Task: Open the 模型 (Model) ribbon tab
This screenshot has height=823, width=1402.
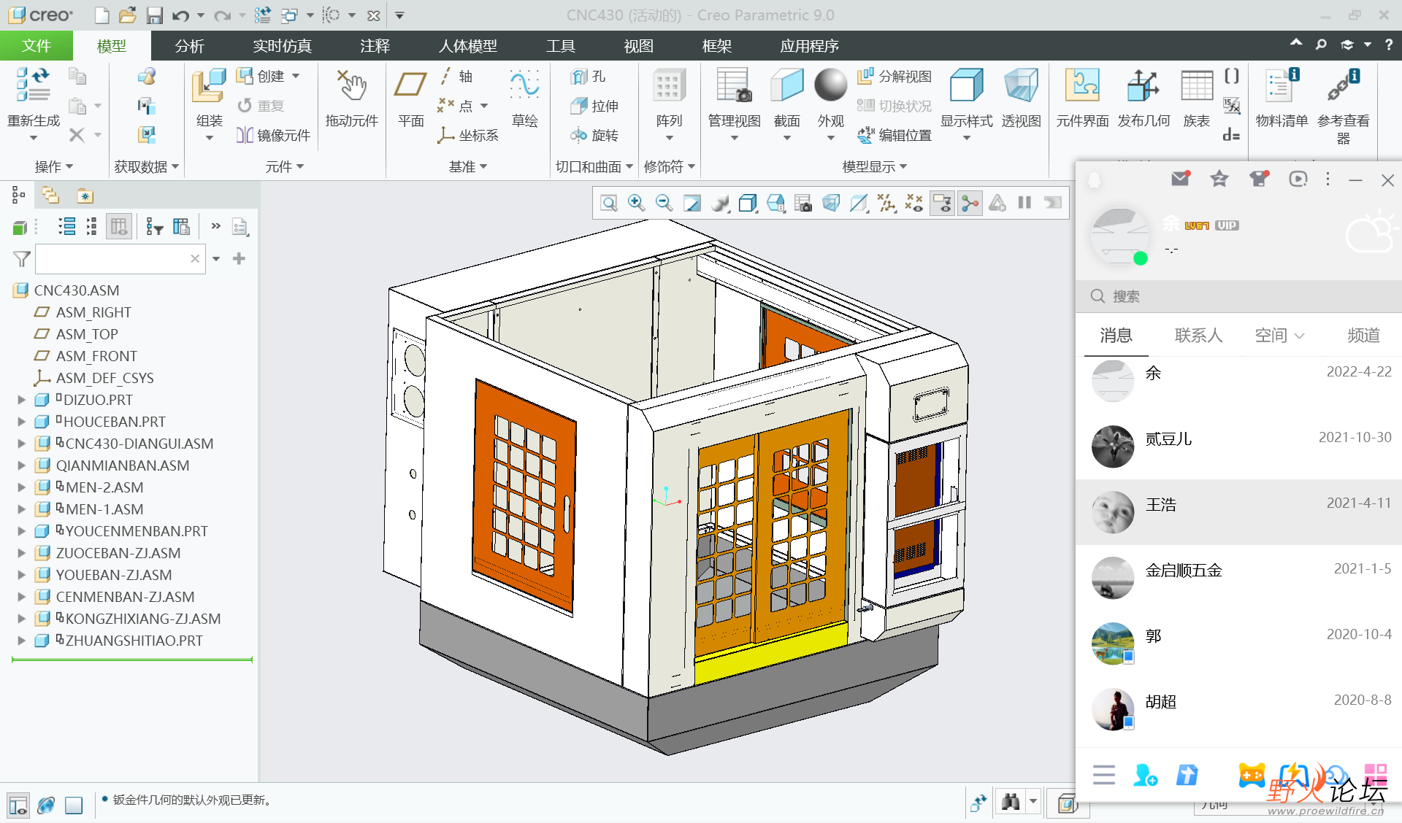Action: (x=111, y=46)
